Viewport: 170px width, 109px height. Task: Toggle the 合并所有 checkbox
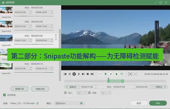[x=4, y=95]
